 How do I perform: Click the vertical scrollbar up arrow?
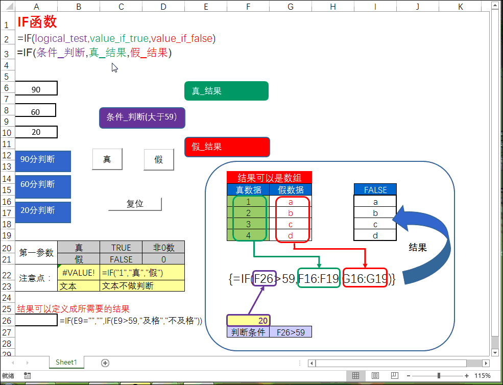pos(494,7)
